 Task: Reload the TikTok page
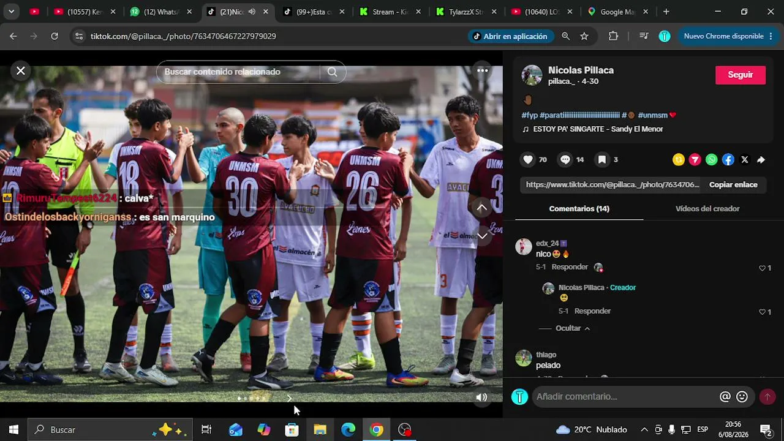click(x=55, y=36)
